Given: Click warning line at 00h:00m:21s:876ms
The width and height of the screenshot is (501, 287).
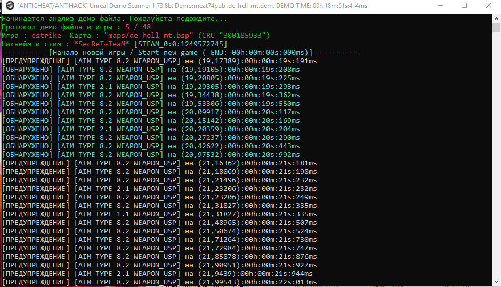Looking at the screenshot, I should point(159,256).
